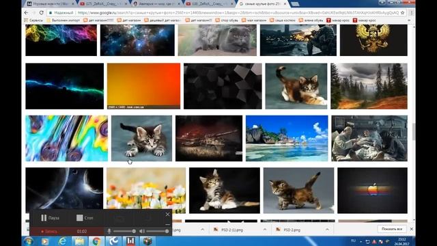437x246 pixels.
Task: Open the orange gradient image thumbnail
Action: (x=143, y=86)
